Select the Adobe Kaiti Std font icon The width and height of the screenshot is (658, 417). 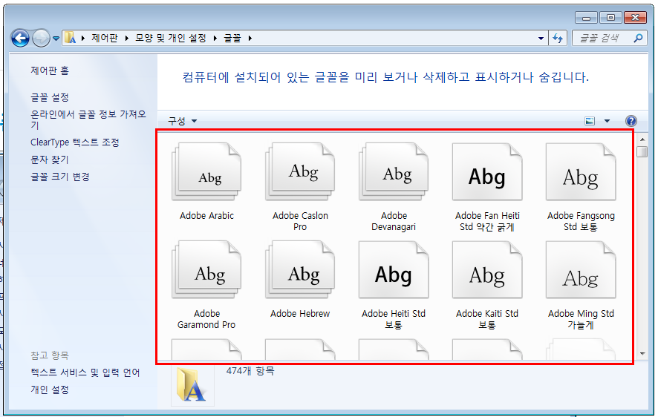tap(487, 270)
